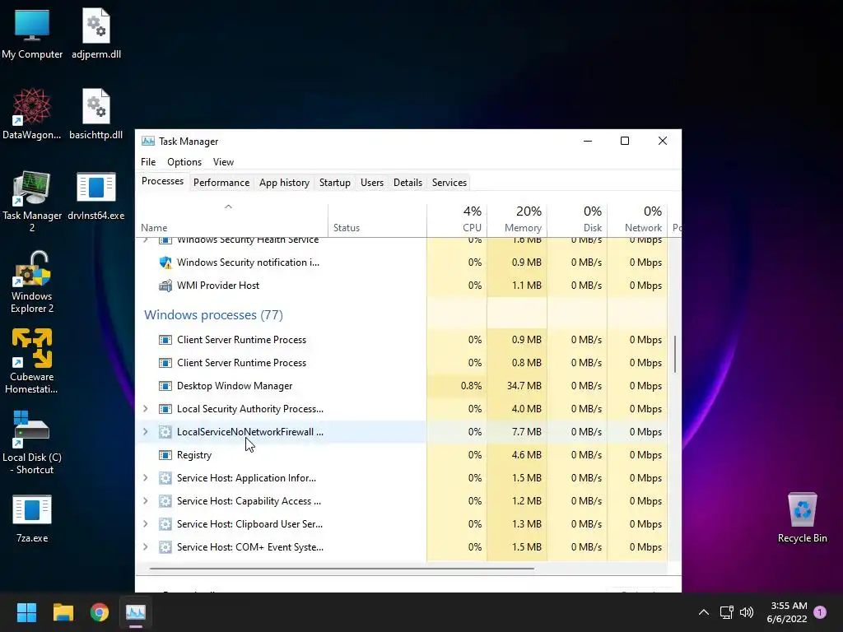Sort processes by Disk column
The width and height of the screenshot is (843, 632).
pos(577,221)
